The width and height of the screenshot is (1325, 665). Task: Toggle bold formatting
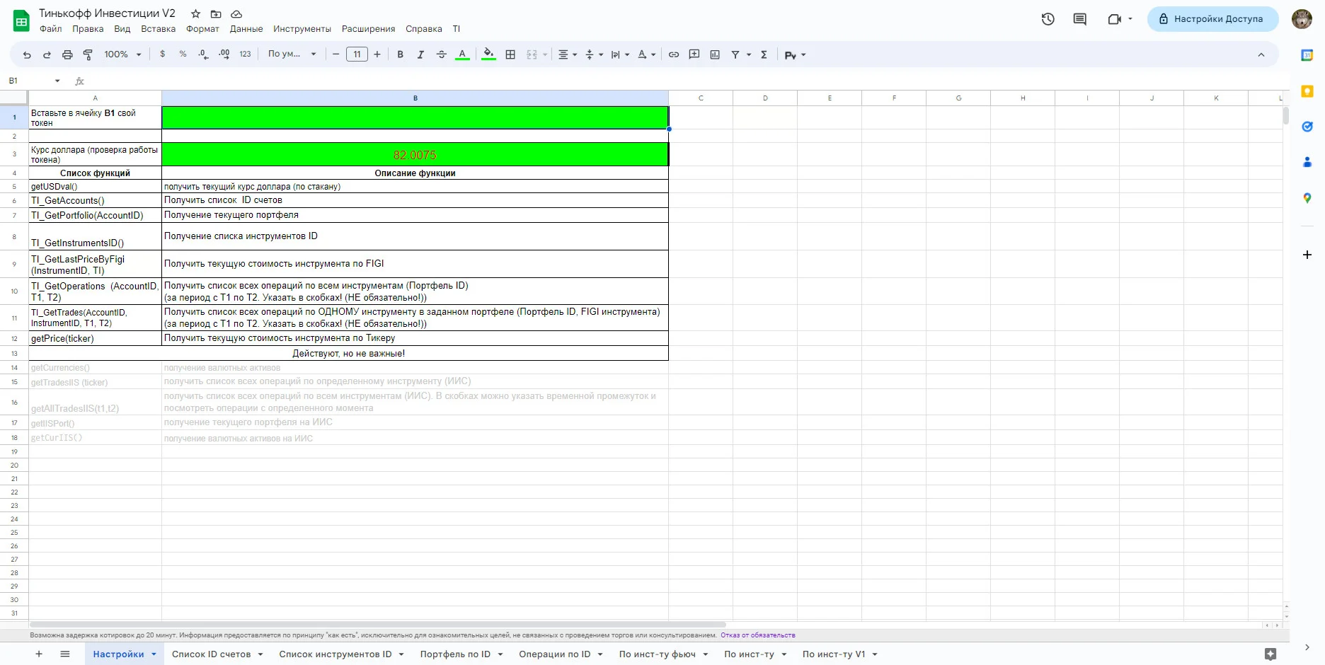[x=400, y=54]
